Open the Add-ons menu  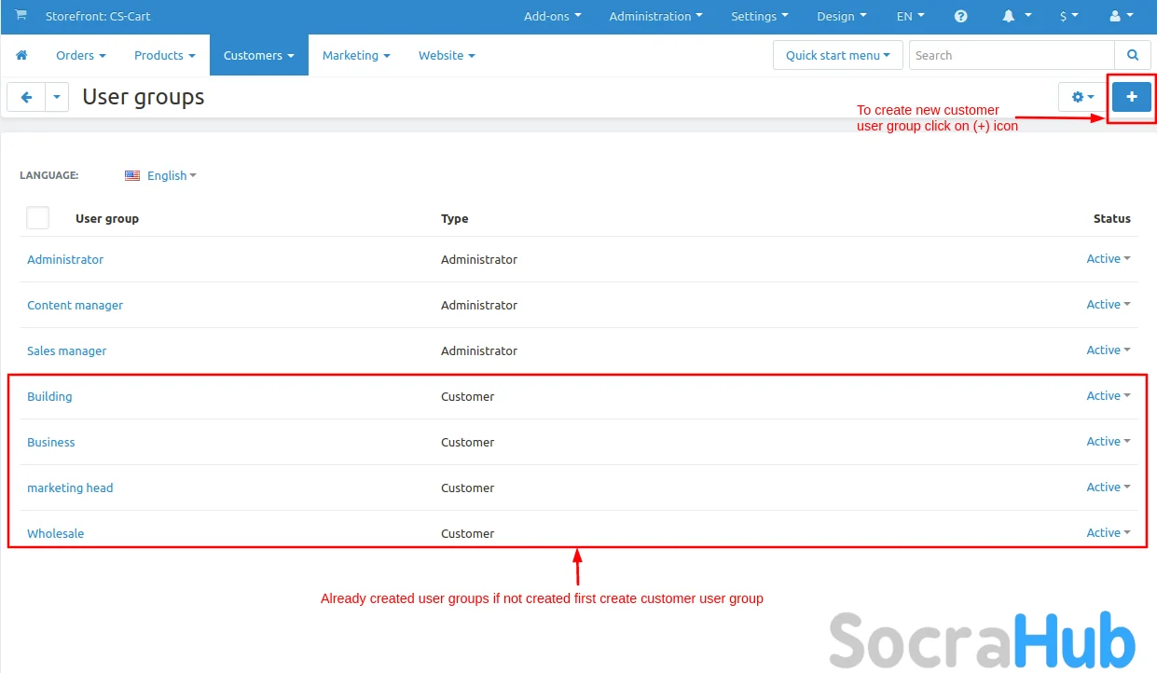point(552,17)
